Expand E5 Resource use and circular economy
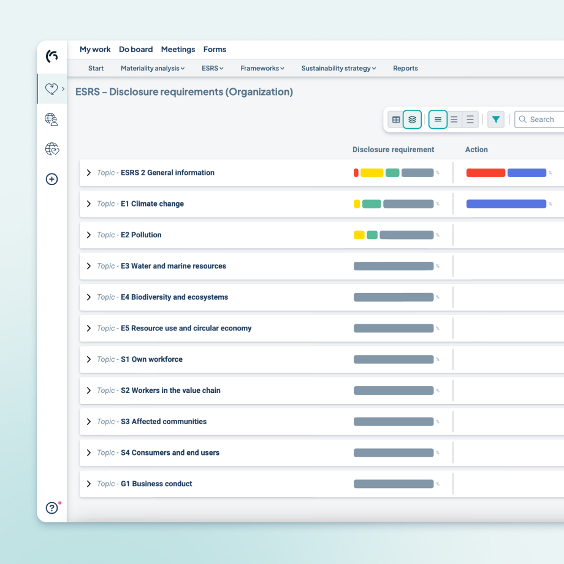564x564 pixels. point(88,328)
